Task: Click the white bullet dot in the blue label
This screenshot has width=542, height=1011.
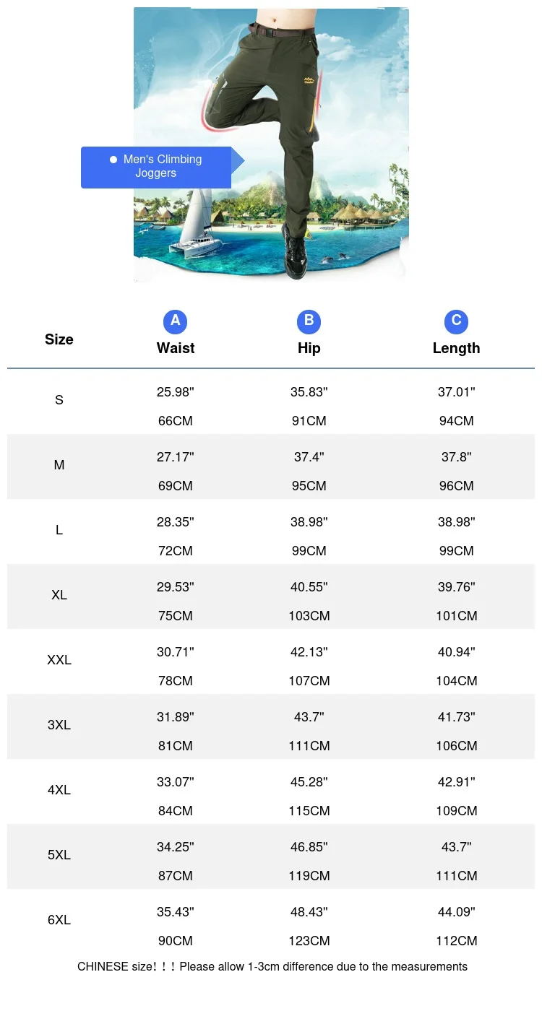Action: (x=113, y=160)
